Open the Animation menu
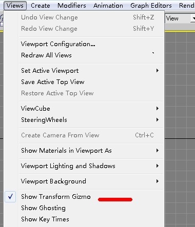Viewport: 195px width, 227px height. (x=108, y=6)
